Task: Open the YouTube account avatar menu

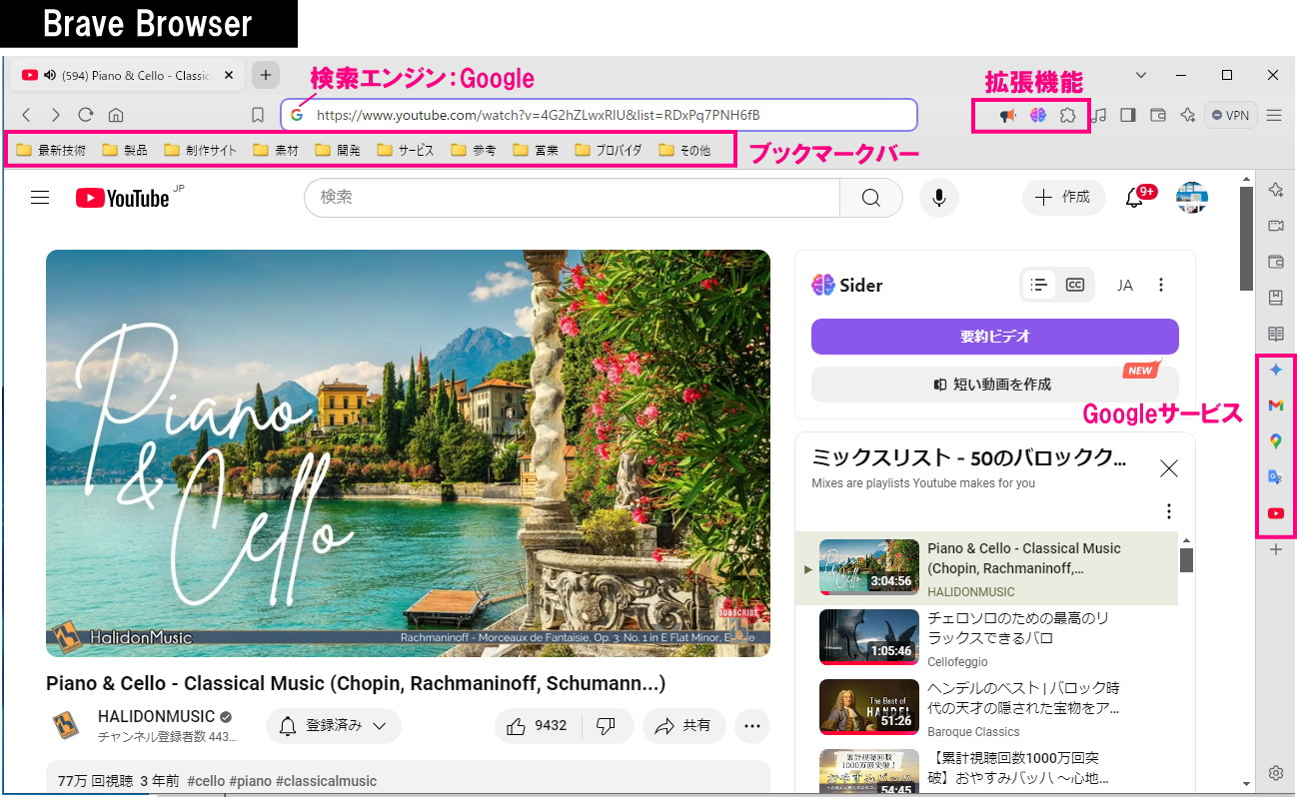Action: tap(1192, 198)
